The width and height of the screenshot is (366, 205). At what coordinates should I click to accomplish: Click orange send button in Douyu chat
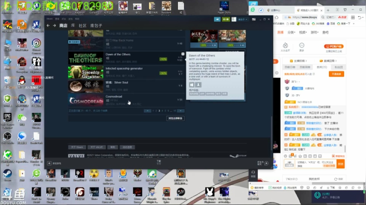[x=341, y=164]
